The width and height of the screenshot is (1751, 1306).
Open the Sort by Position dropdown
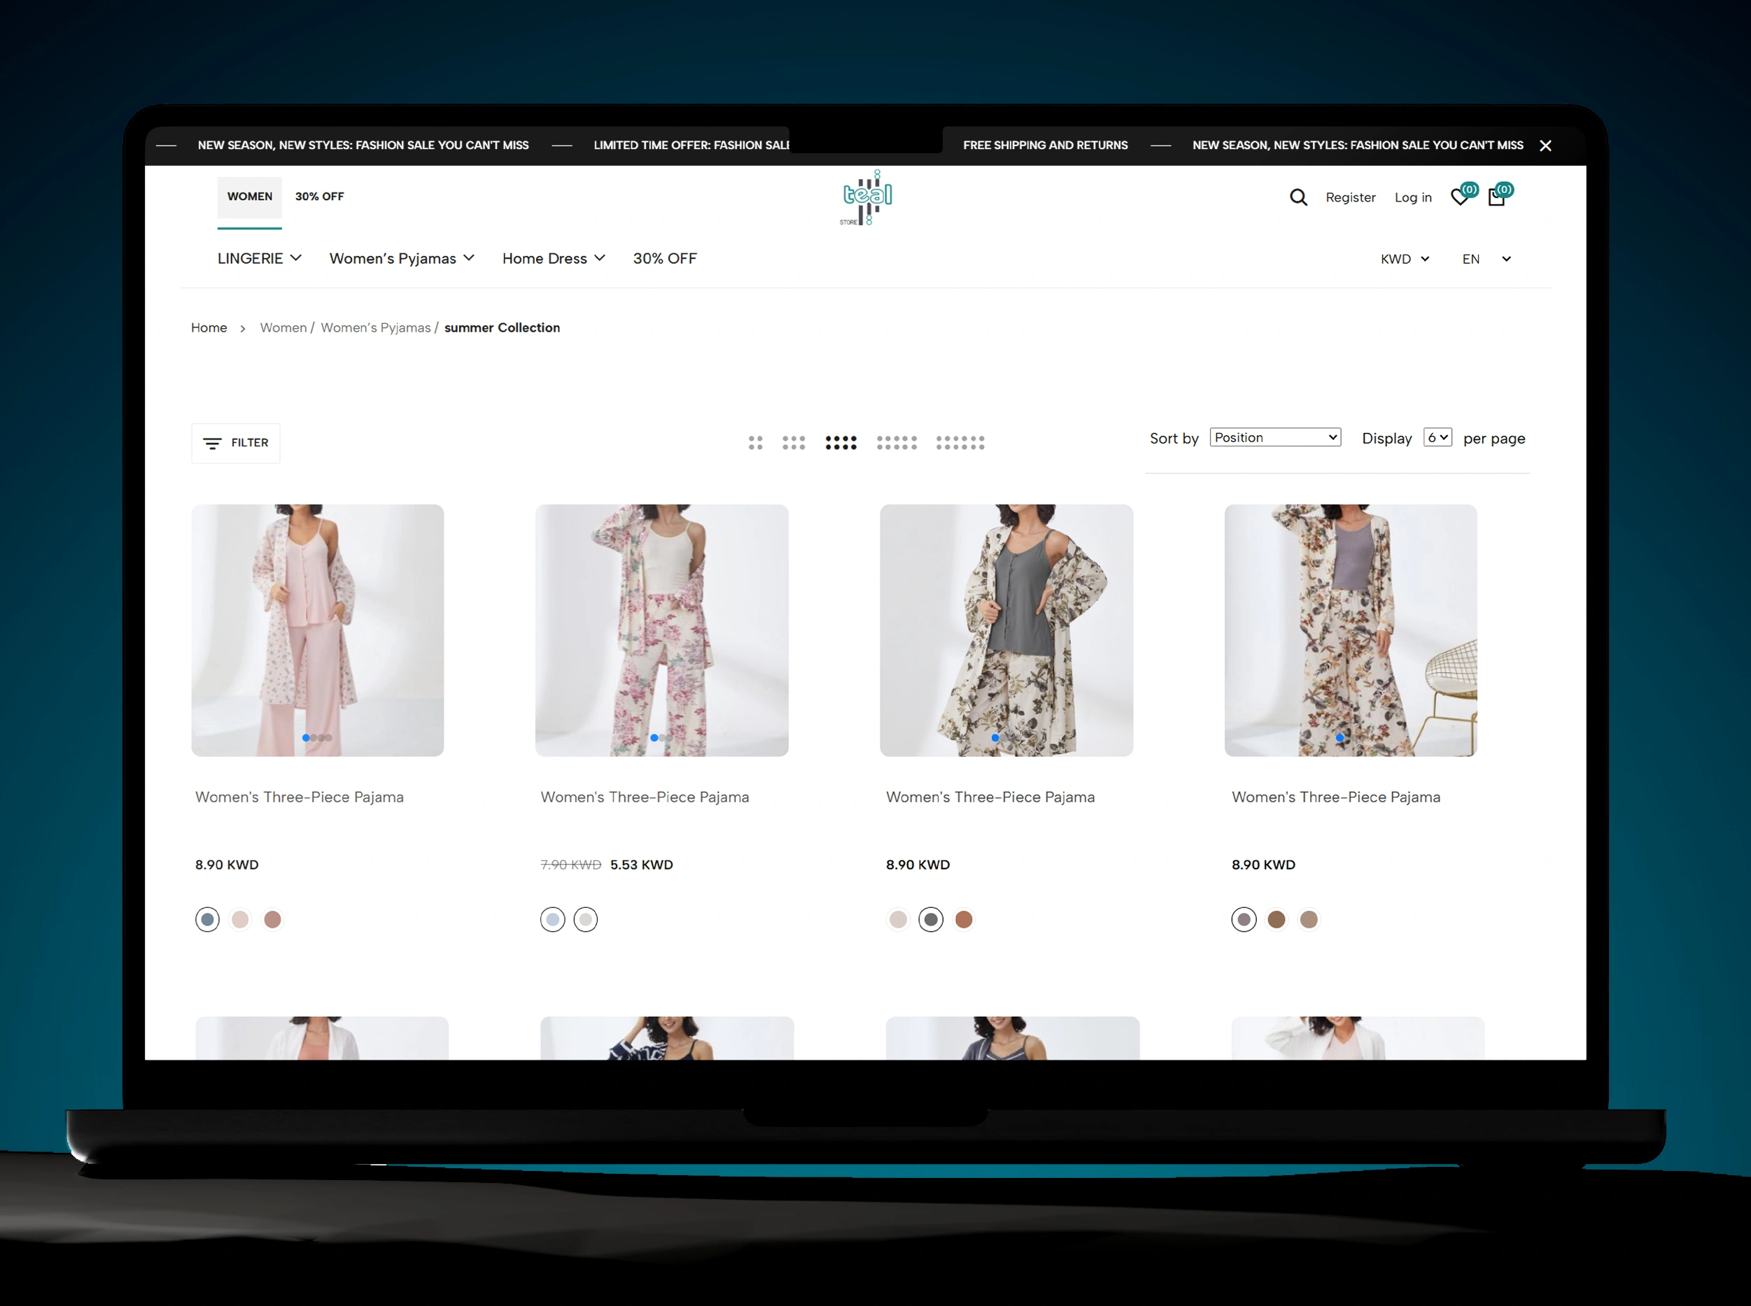click(x=1274, y=436)
